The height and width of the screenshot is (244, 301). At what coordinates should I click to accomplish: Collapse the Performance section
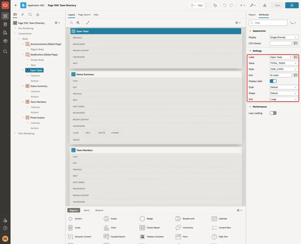coord(250,107)
